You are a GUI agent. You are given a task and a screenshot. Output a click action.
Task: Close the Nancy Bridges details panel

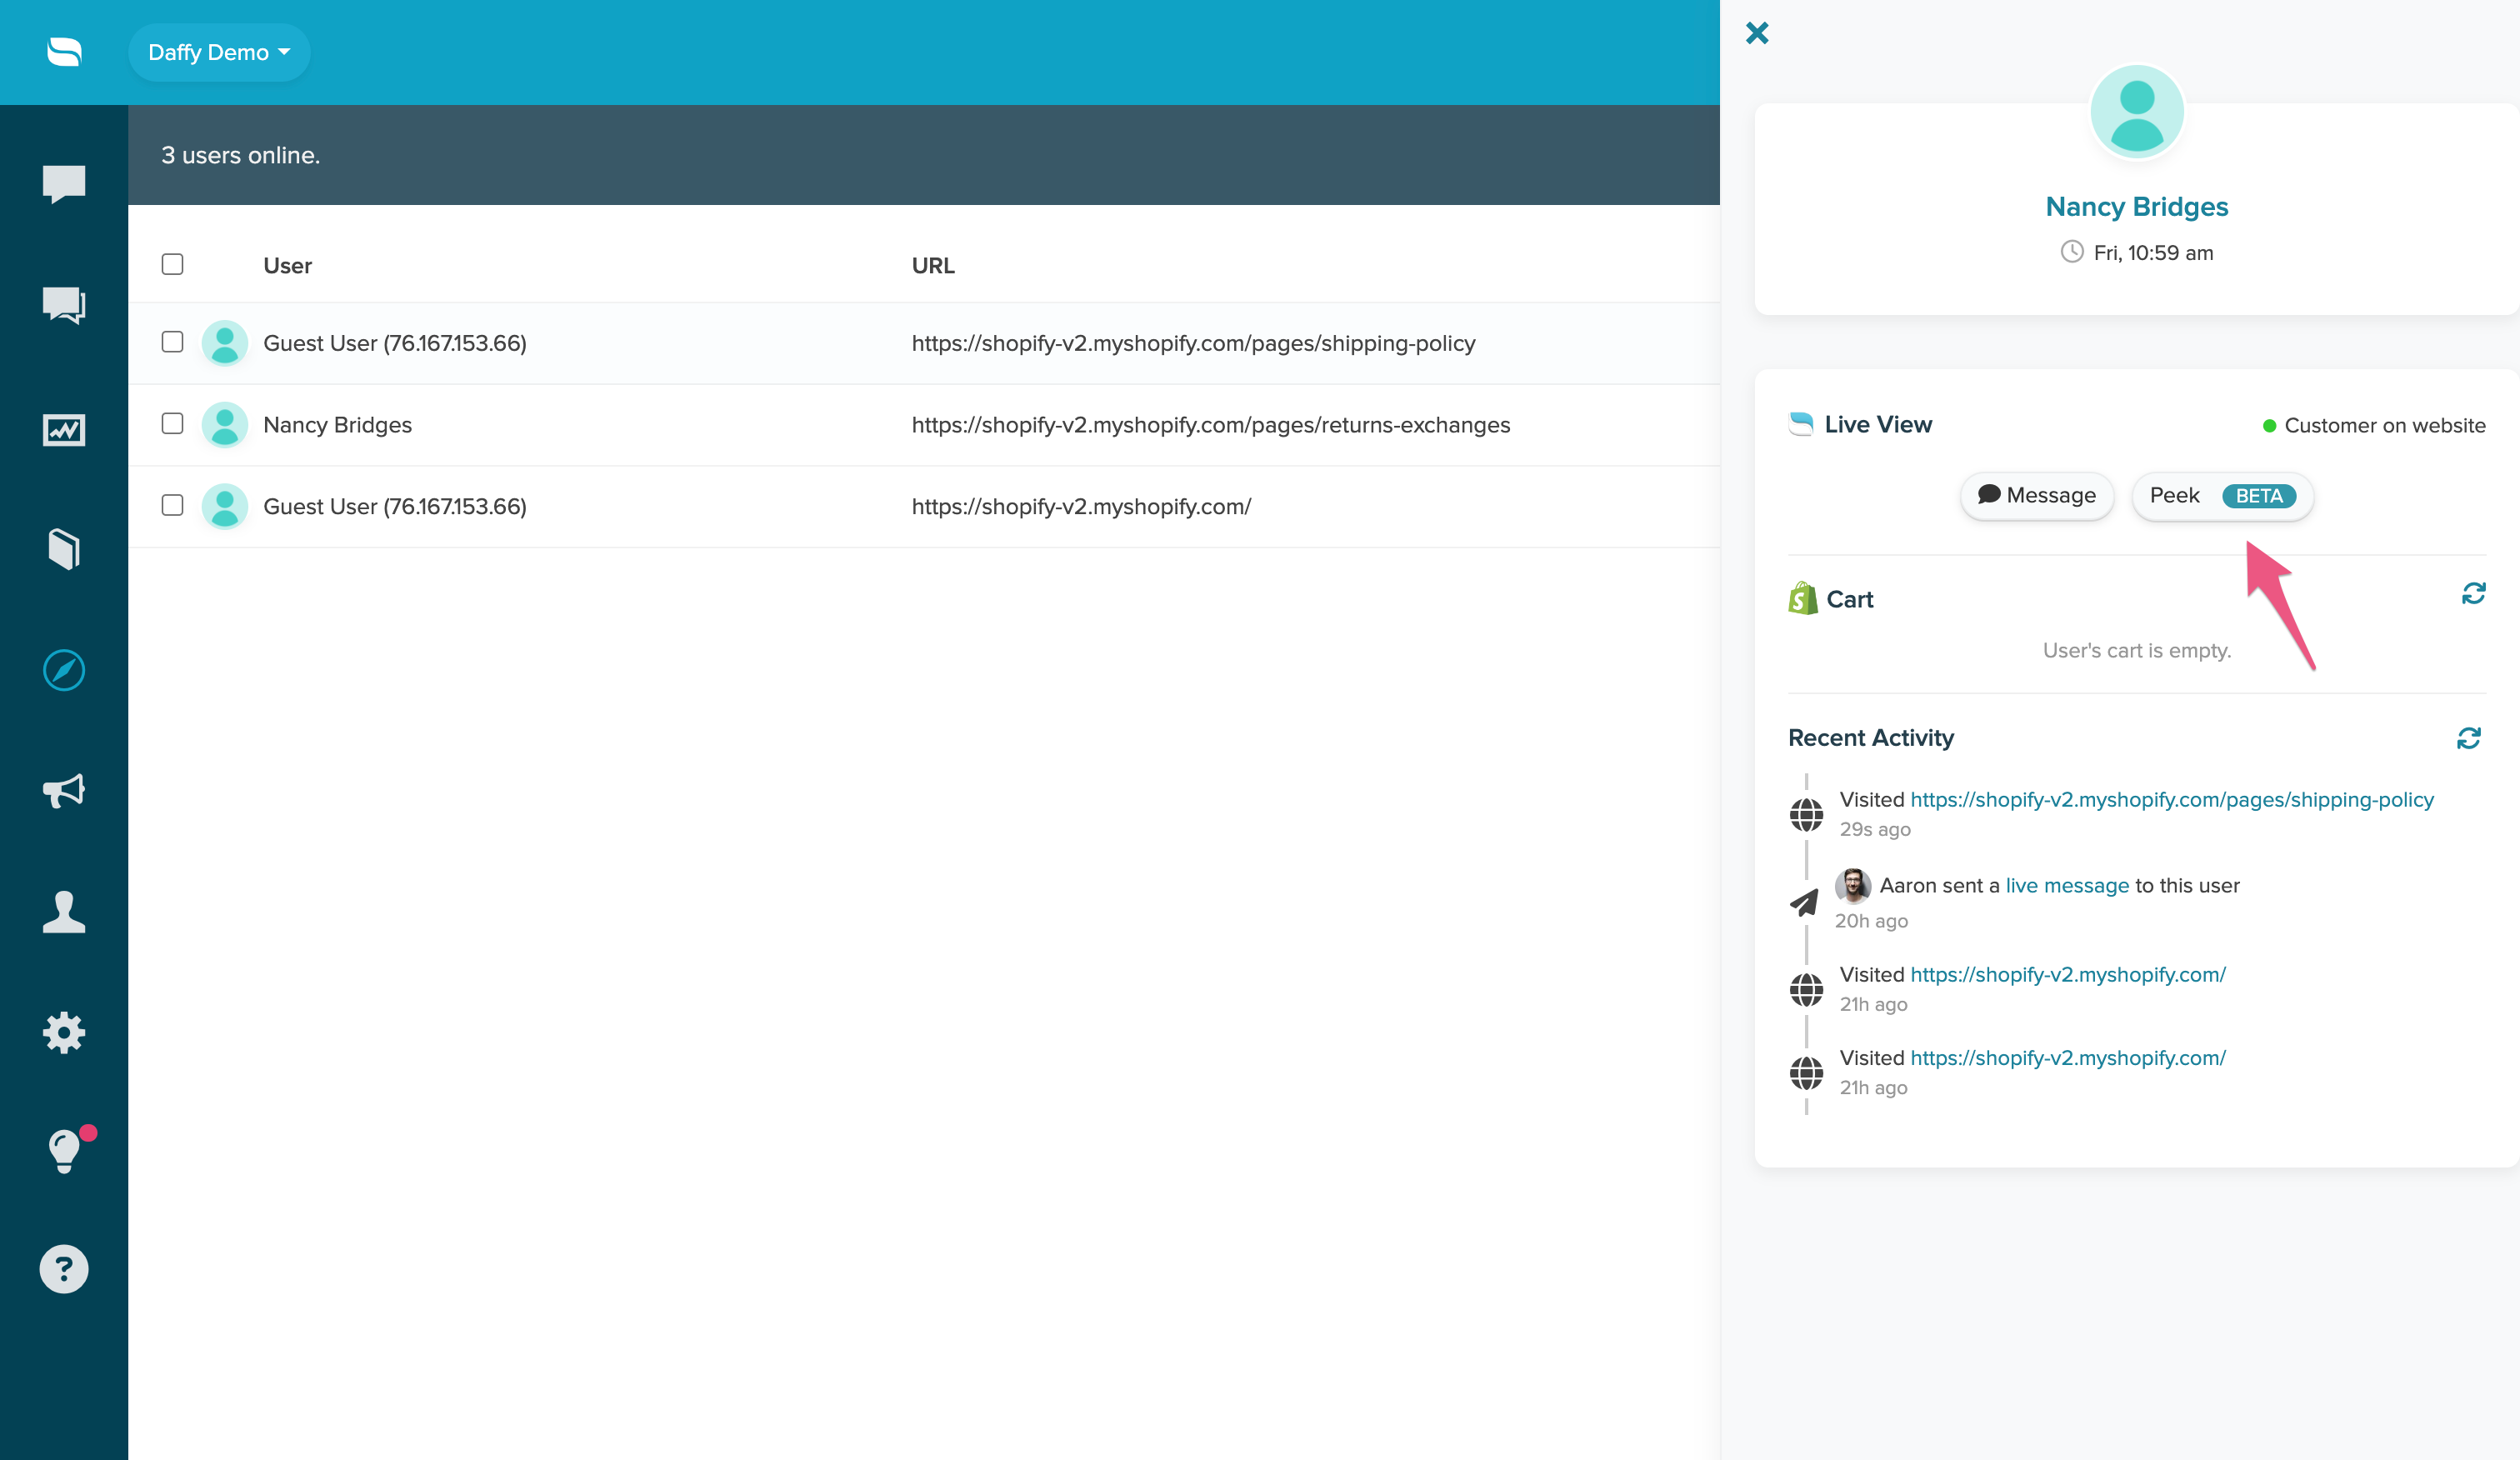1757,33
